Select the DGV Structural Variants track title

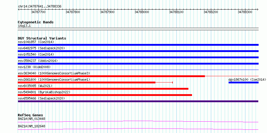[x=42, y=38]
